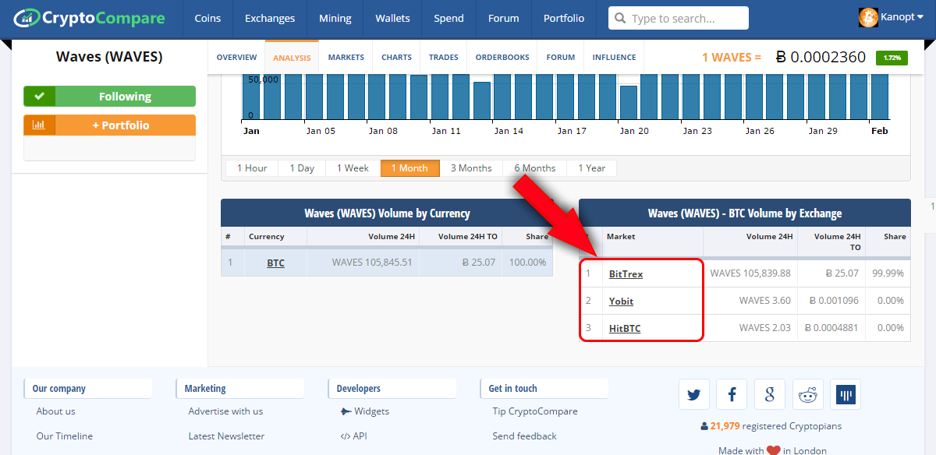Switch to the Overview tab
This screenshot has height=455, width=936.
[x=236, y=57]
